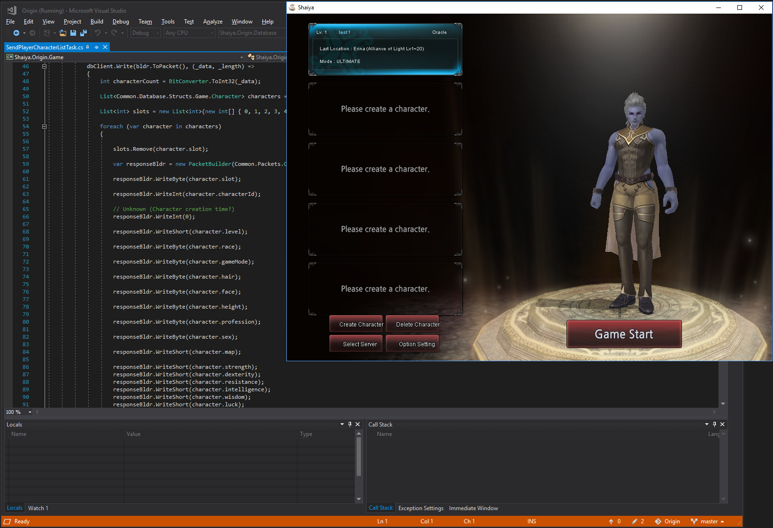Click the Game Start button
Image resolution: width=773 pixels, height=528 pixels.
pyautogui.click(x=624, y=334)
